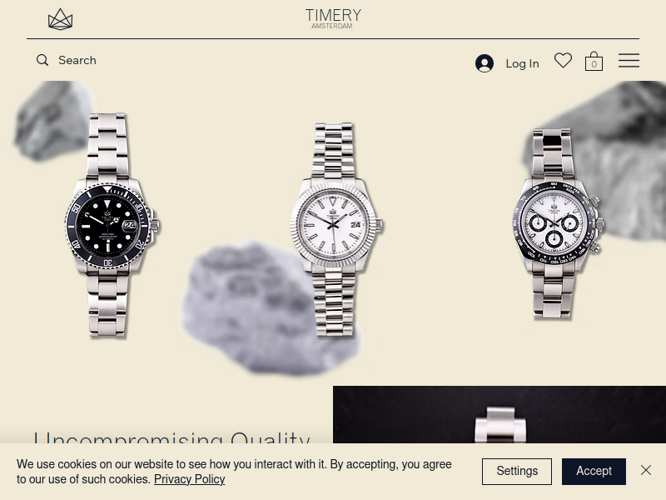
Task: Select the black dial diver watch
Action: [112, 225]
